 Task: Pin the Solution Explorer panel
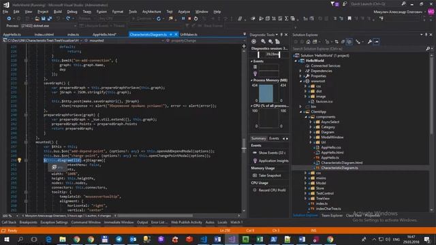426,35
